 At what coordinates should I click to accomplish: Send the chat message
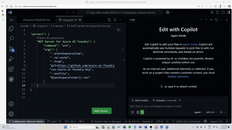click(221, 112)
